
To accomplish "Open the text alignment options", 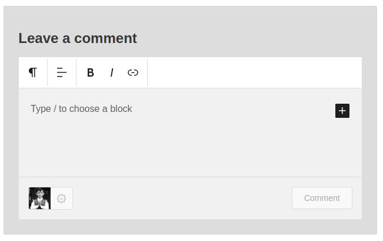I will coord(62,72).
